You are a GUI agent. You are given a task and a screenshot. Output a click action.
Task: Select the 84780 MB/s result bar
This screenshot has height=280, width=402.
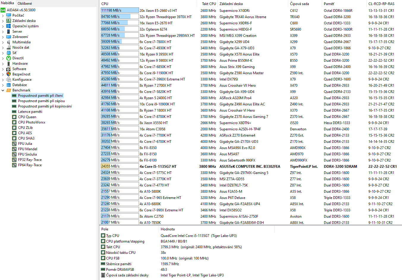click(120, 17)
